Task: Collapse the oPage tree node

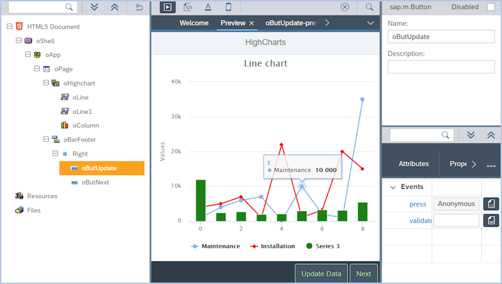Action: 37,69
